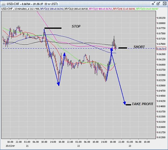Click the '20/15' date label on the time axis

tap(10, 146)
